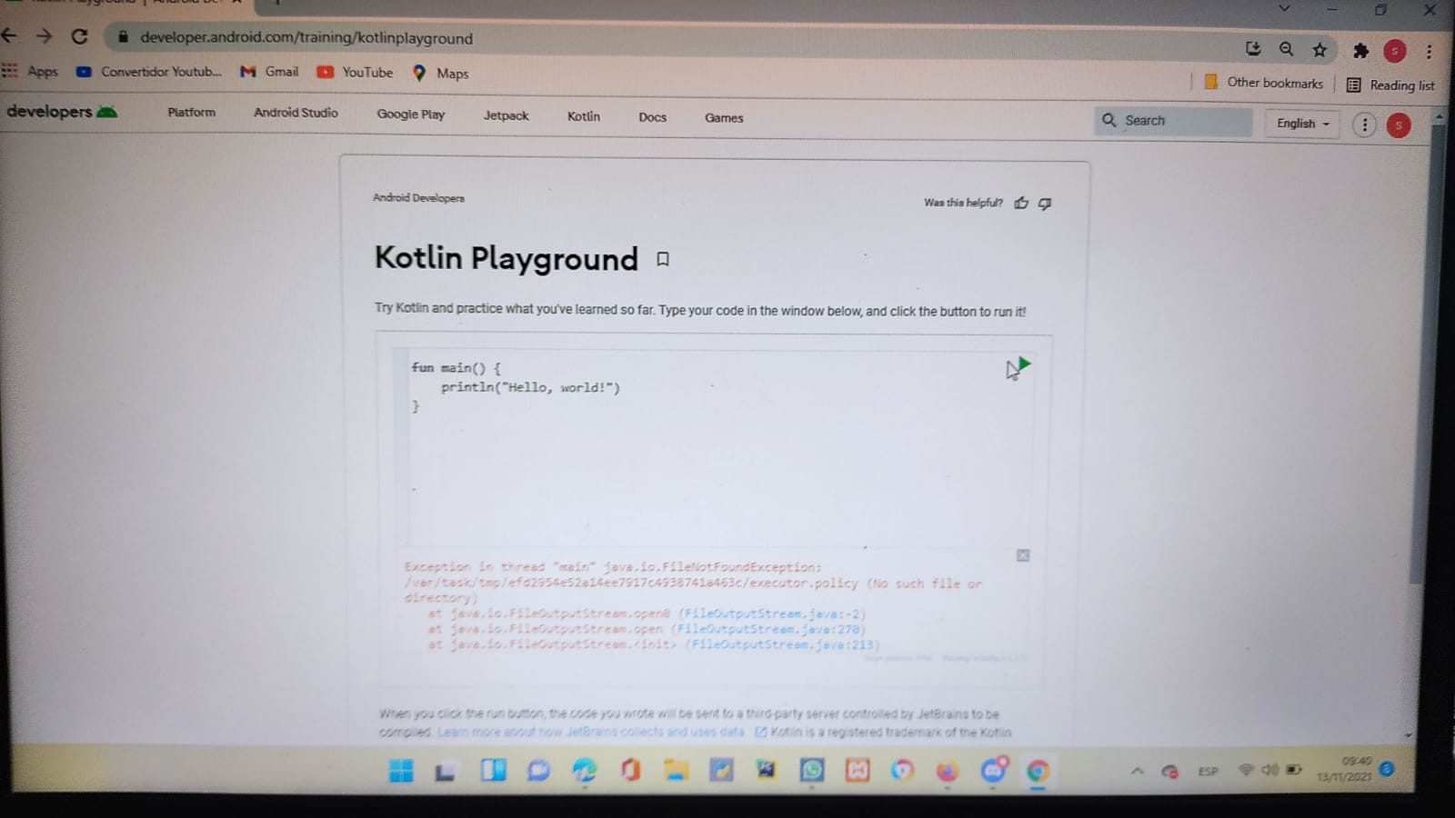The height and width of the screenshot is (818, 1455).
Task: Open the Reading list
Action: coord(1390,85)
